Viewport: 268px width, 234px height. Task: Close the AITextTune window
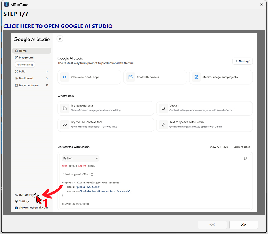click(x=262, y=5)
